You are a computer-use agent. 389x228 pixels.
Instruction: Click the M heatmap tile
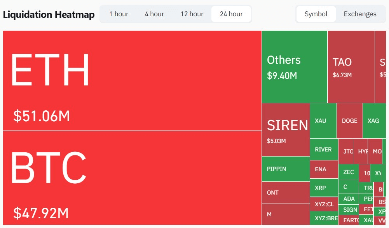click(x=286, y=214)
